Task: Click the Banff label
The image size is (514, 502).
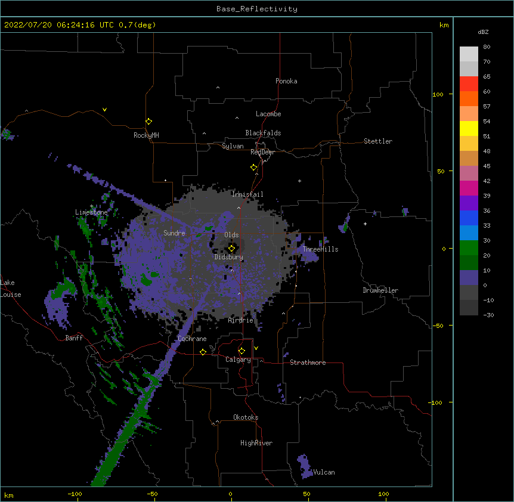Action: point(74,338)
